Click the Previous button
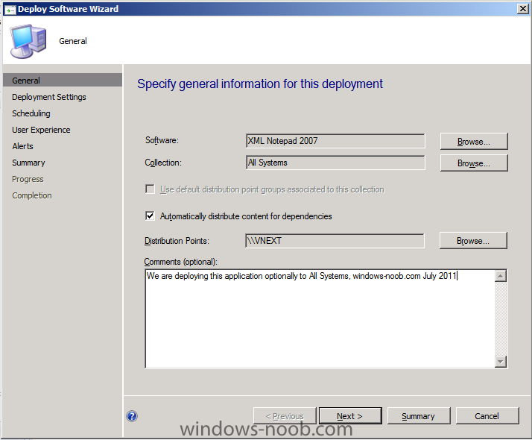532x440 pixels. click(285, 416)
